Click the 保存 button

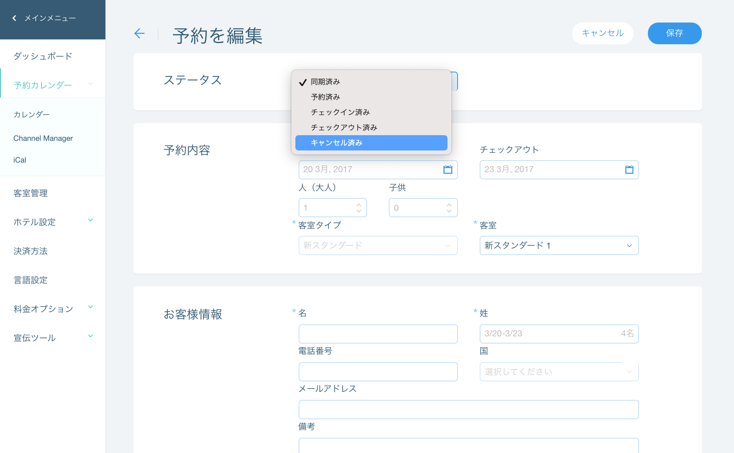674,33
